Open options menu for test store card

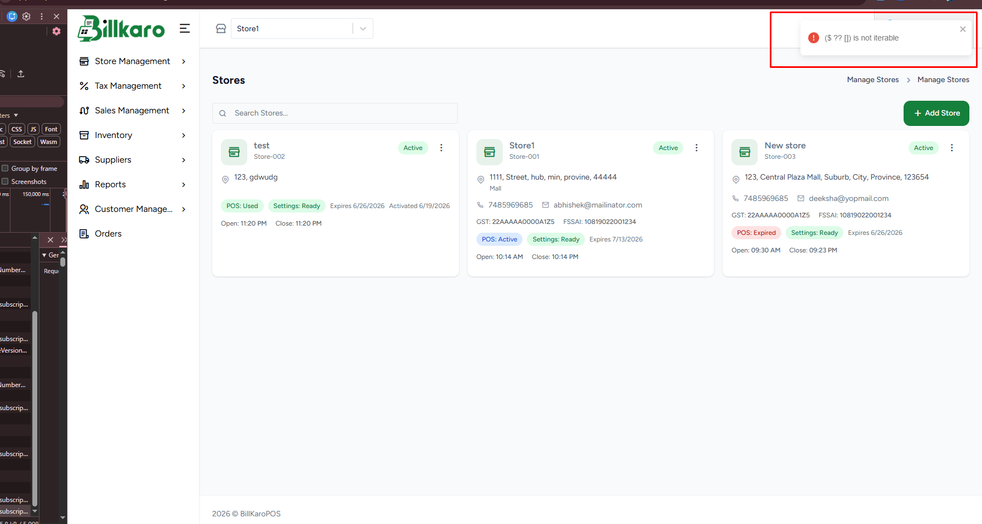click(x=441, y=148)
